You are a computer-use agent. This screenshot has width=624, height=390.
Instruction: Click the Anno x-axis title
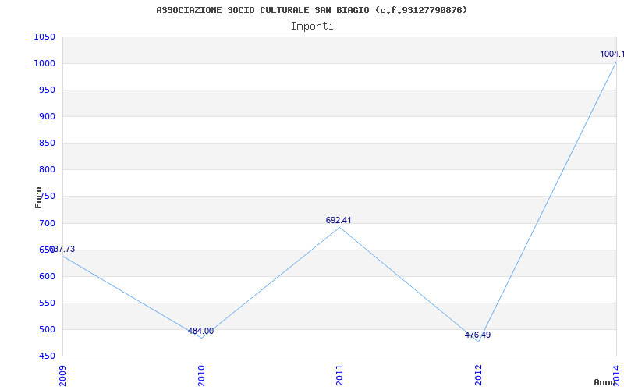coord(604,382)
